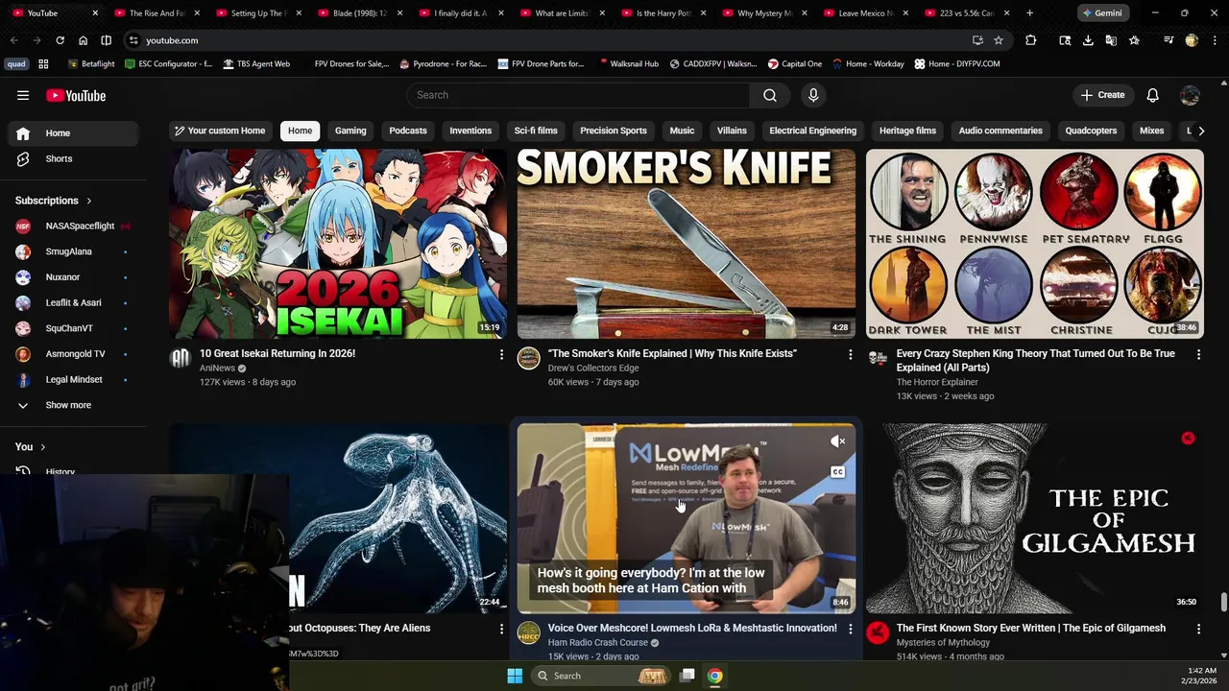The width and height of the screenshot is (1229, 691).
Task: Click the magnifier search button
Action: [770, 95]
